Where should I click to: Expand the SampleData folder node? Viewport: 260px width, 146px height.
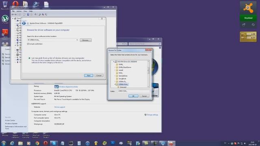[115, 76]
